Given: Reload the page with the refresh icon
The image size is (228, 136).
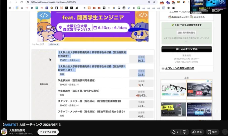Looking at the screenshot, I should point(21,2).
